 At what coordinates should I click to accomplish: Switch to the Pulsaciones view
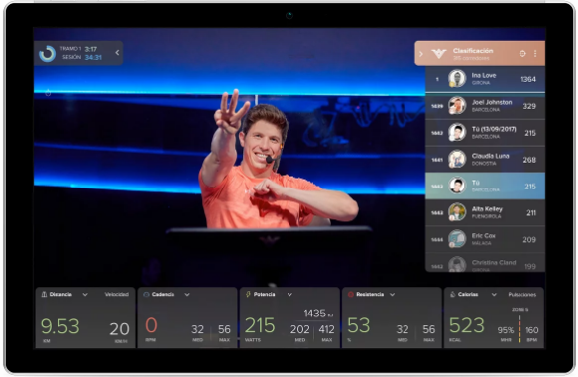click(521, 295)
